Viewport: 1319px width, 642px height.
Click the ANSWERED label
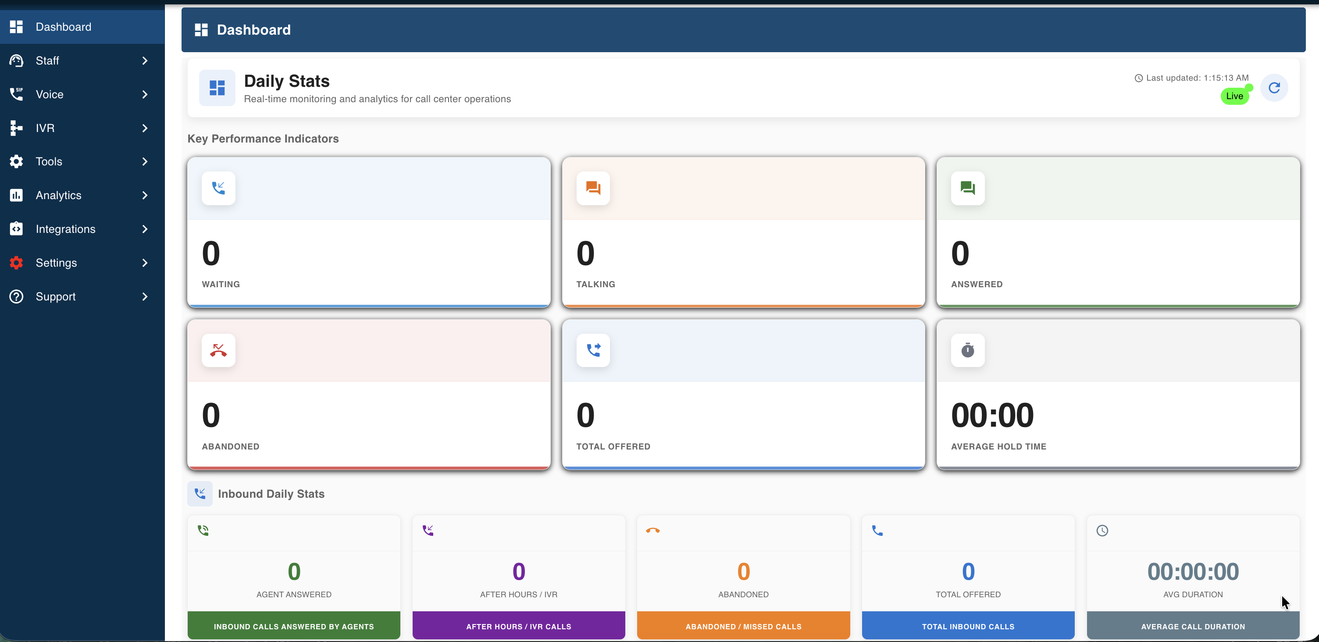tap(977, 284)
